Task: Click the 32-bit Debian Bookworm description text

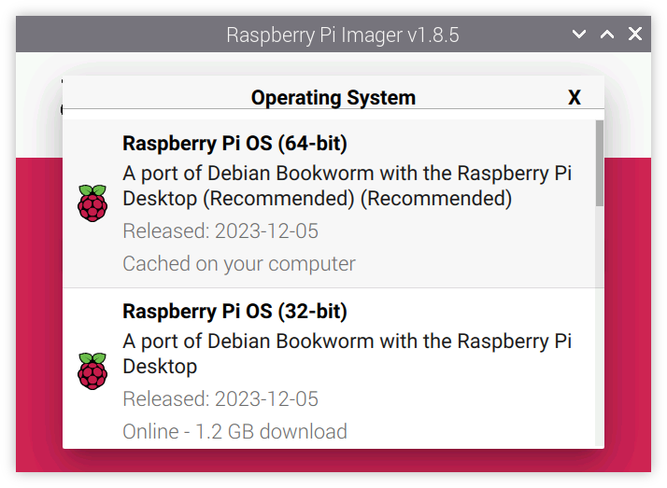Action: (x=347, y=354)
